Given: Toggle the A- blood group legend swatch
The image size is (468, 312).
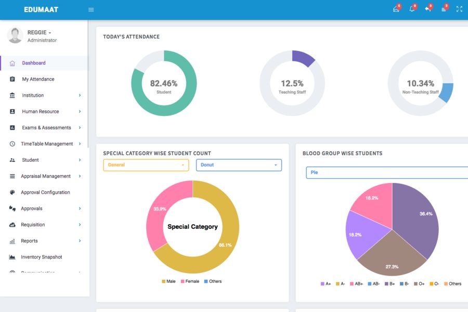Looking at the screenshot, I should (x=337, y=283).
